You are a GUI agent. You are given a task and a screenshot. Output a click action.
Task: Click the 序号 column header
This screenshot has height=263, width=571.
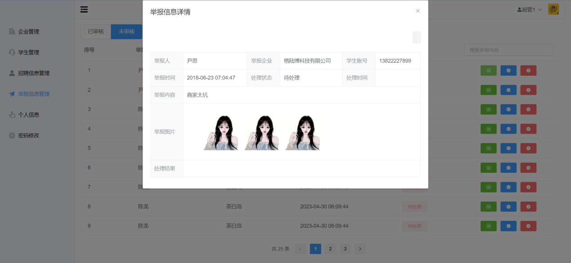pos(89,50)
